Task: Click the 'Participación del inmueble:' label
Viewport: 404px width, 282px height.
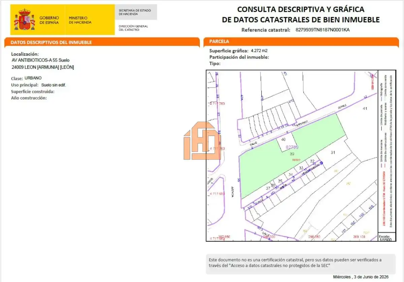Action: [239, 57]
